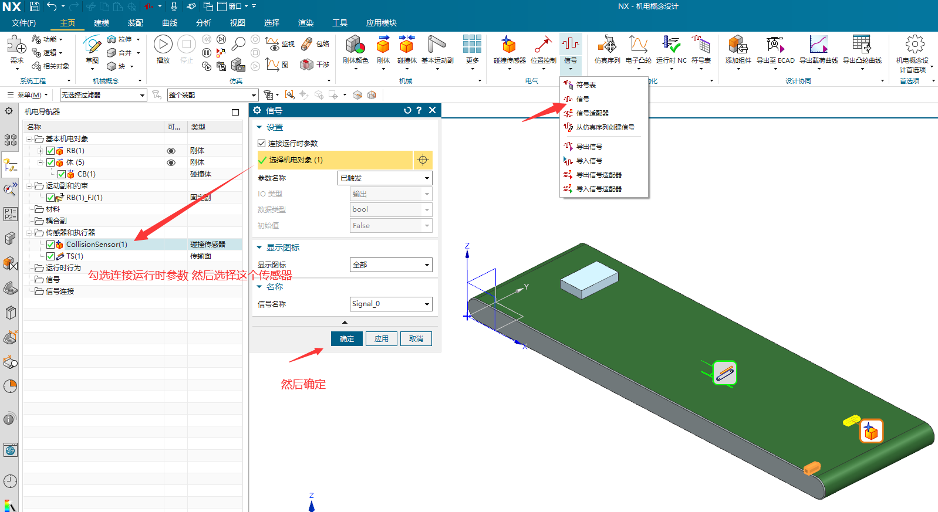Switch to the 建模 ribbon tab
The height and width of the screenshot is (512, 938).
pyautogui.click(x=102, y=23)
